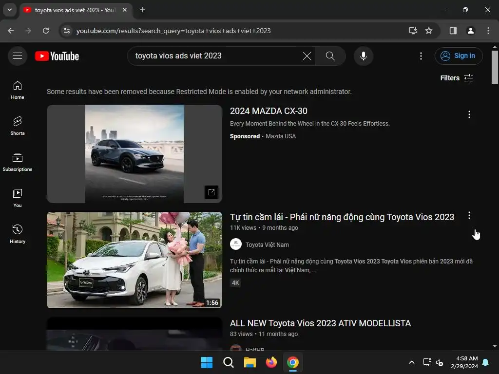Go to Home in the sidebar
Viewport: 499px width, 374px height.
(x=18, y=90)
